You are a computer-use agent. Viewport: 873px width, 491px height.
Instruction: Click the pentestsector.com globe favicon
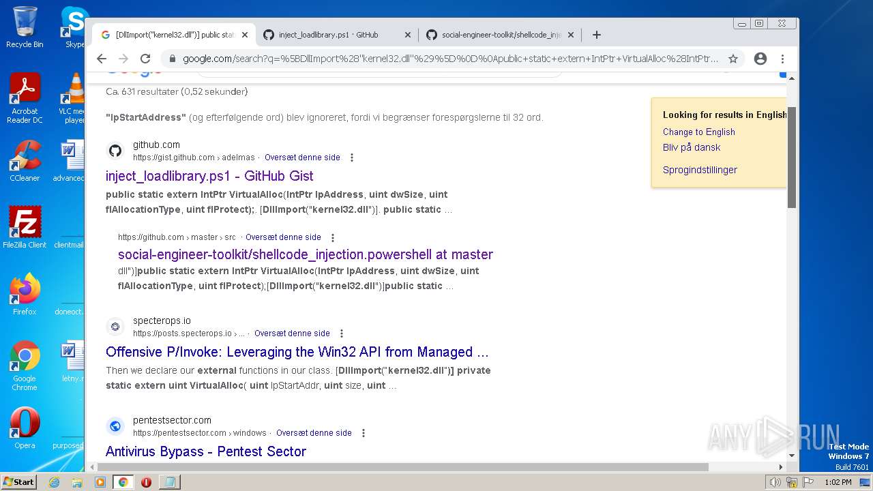[x=115, y=426]
